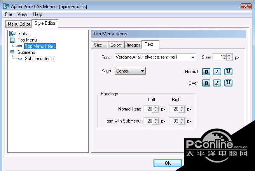Close the Ajatix Pure CSS Menu window

coord(246,6)
